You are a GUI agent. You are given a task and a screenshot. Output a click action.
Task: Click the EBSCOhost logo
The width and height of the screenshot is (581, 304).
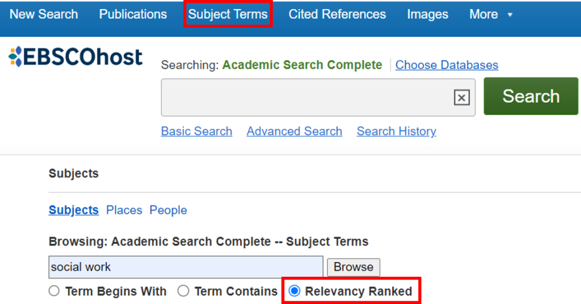pyautogui.click(x=75, y=57)
